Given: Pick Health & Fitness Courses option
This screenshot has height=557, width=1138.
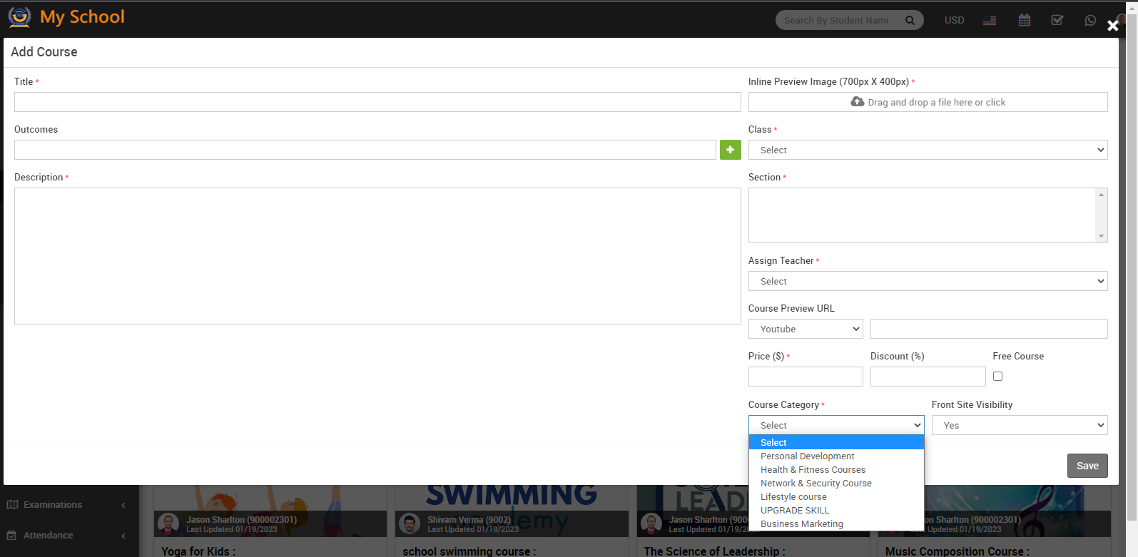Looking at the screenshot, I should point(813,470).
